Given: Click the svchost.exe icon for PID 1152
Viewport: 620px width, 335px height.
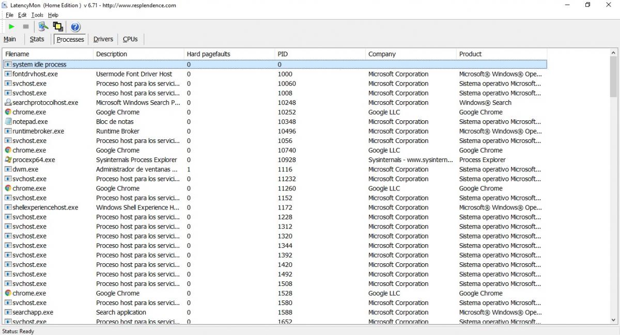Looking at the screenshot, I should tap(8, 198).
